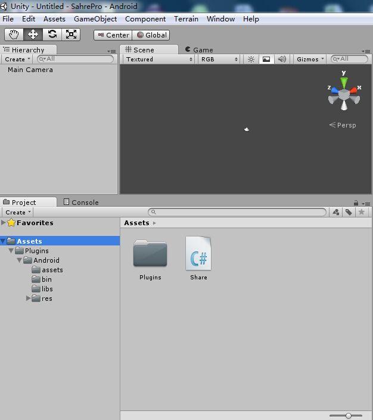Select the libs folder in tree
Viewport: 373px width, 420px height.
[x=42, y=289]
